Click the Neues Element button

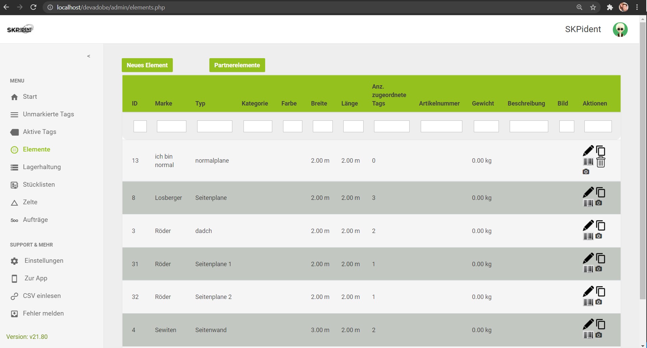[147, 65]
